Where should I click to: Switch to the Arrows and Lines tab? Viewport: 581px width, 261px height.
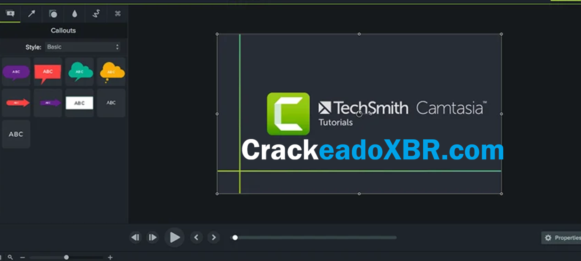point(32,14)
